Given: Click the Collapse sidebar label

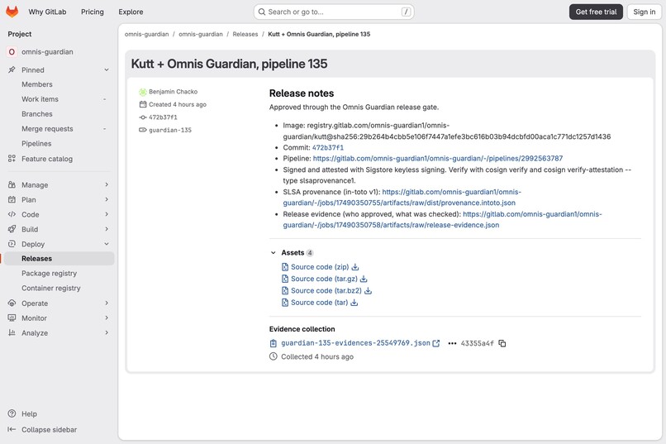Looking at the screenshot, I should (50, 430).
